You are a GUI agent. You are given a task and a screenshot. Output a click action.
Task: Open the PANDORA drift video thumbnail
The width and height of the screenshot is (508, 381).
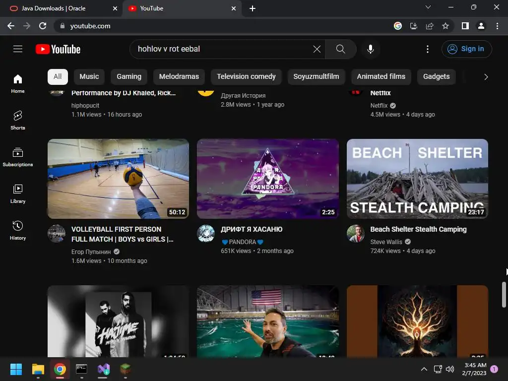point(268,179)
